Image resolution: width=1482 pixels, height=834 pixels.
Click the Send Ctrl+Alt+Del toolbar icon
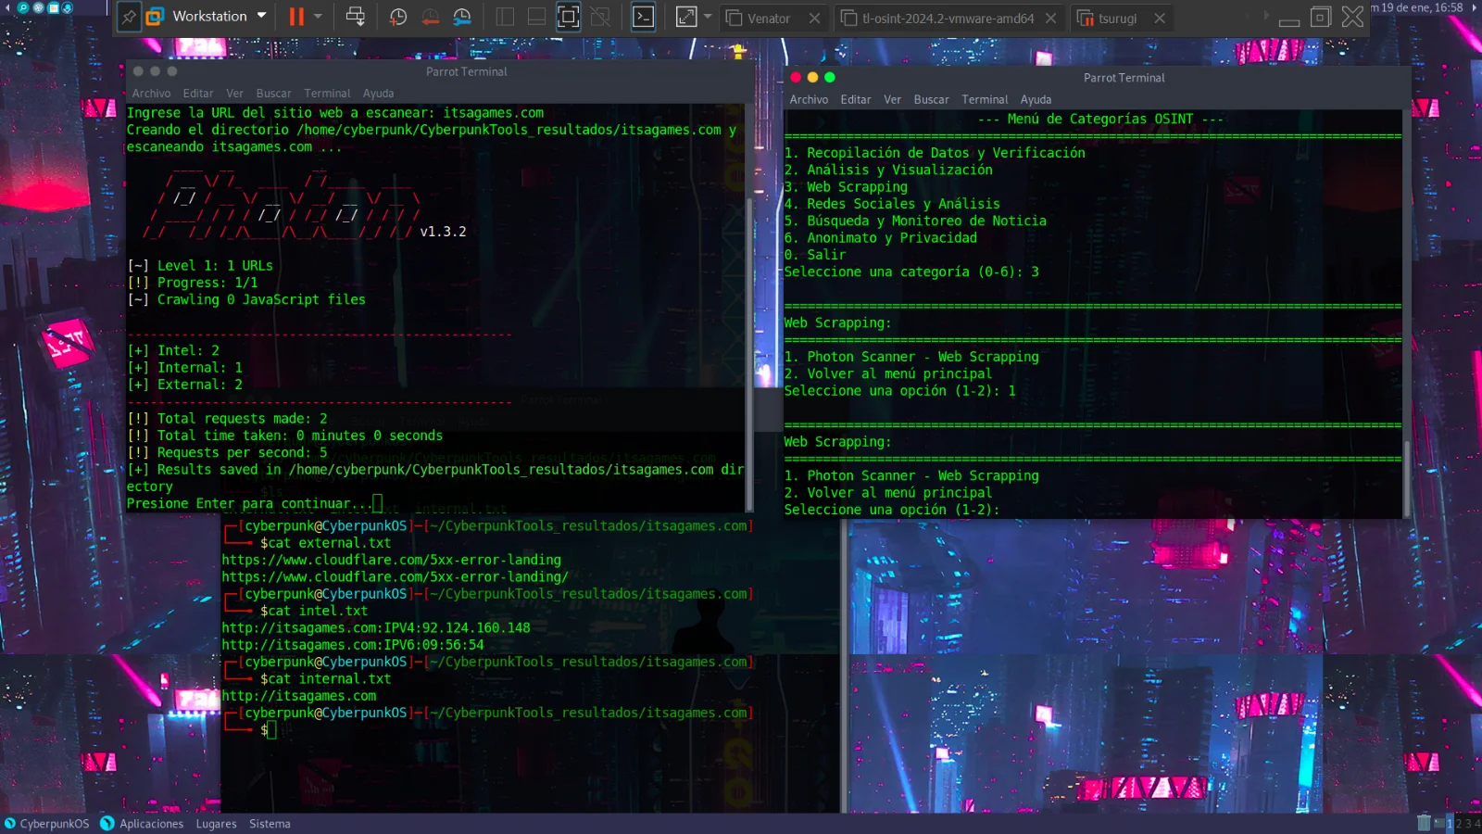[355, 17]
